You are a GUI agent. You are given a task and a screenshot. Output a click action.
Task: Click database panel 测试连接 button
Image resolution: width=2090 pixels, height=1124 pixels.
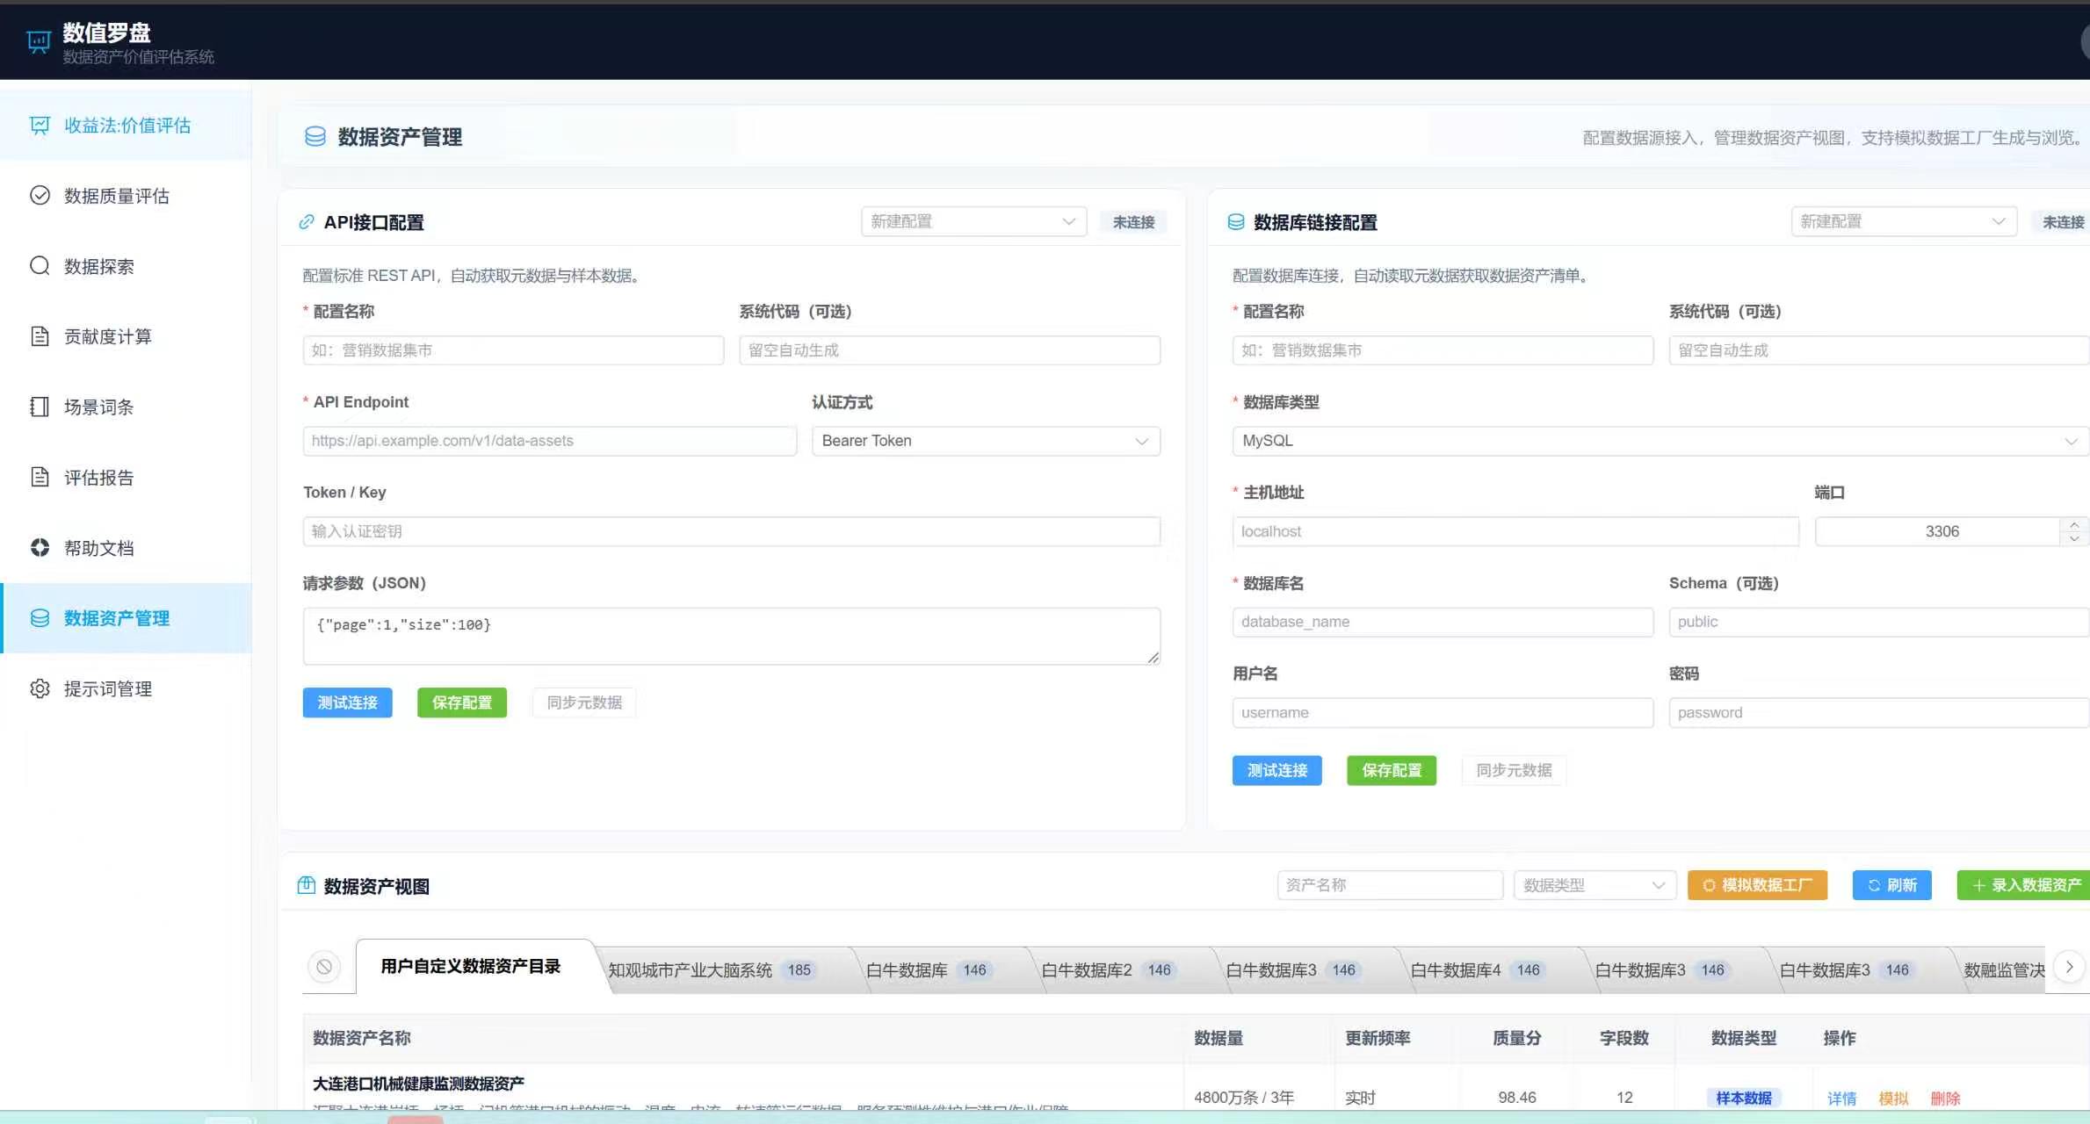point(1277,770)
